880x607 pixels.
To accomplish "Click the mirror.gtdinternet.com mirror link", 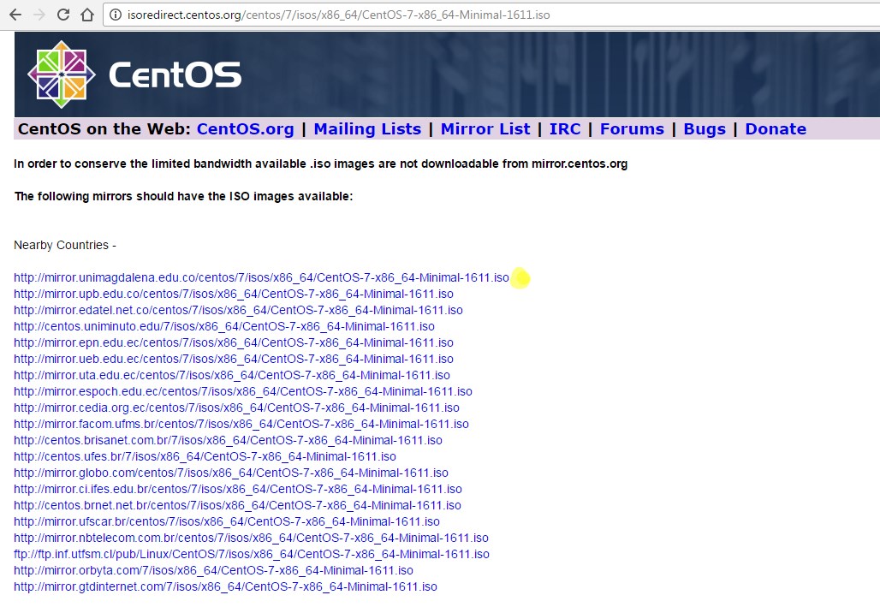I will [224, 587].
